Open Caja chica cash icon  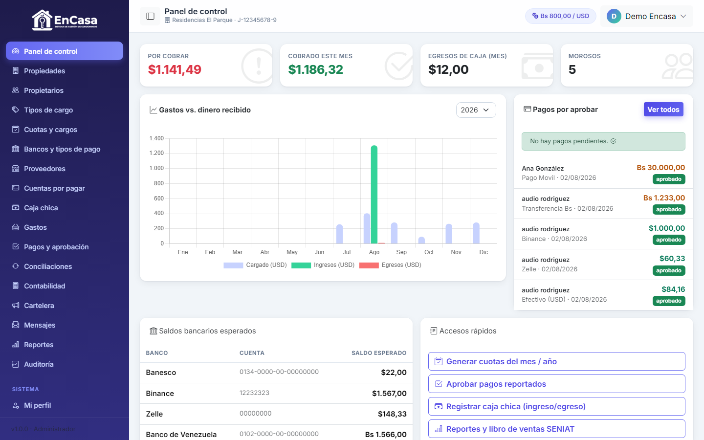(x=16, y=208)
